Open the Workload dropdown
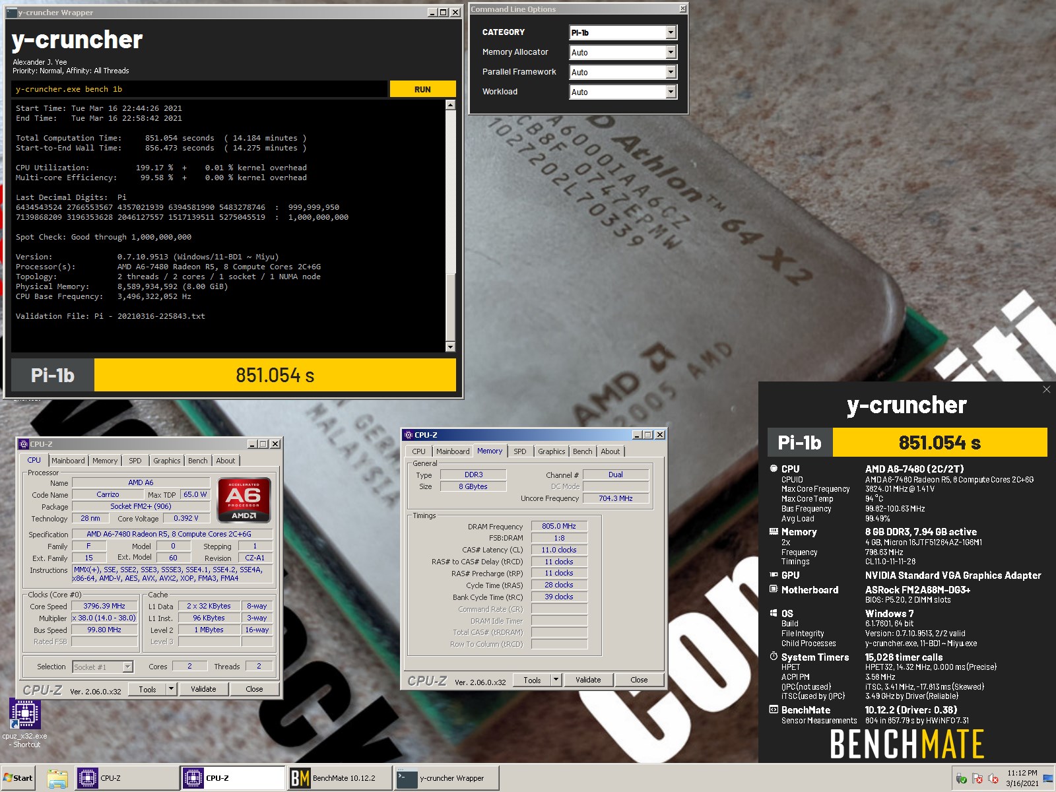This screenshot has width=1056, height=792. point(623,92)
